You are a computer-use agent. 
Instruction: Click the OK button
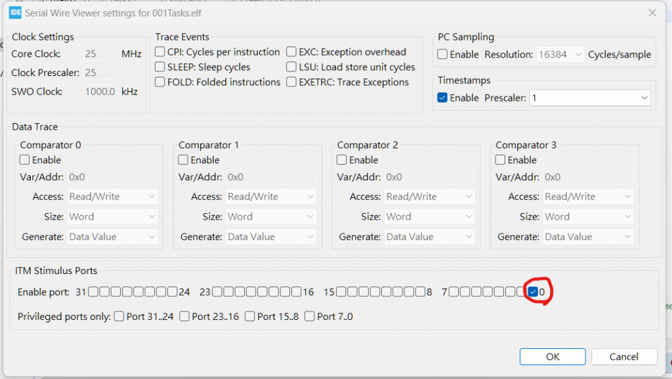[553, 357]
